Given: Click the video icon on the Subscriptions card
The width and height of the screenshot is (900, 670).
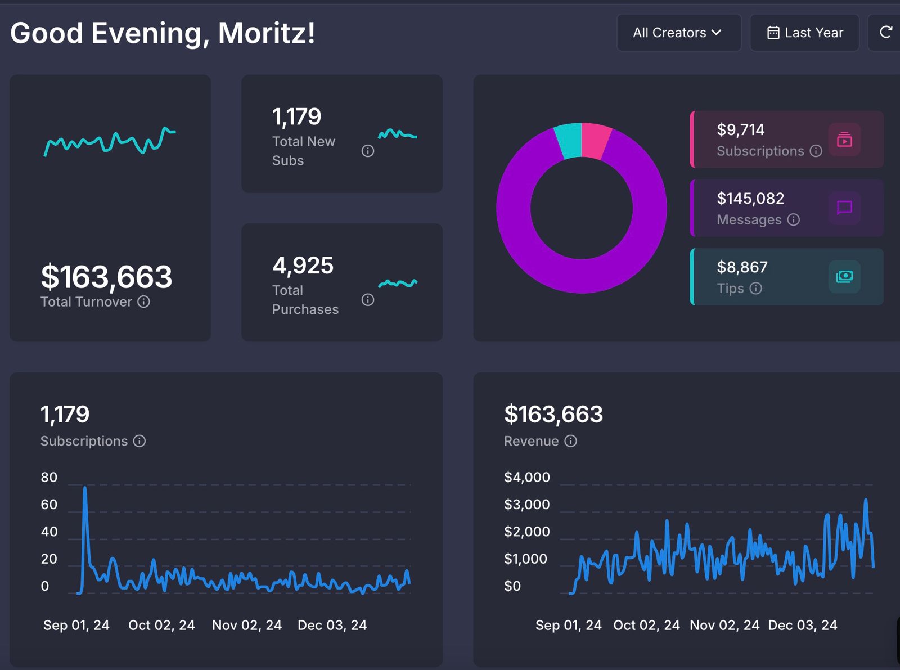Looking at the screenshot, I should coord(845,140).
